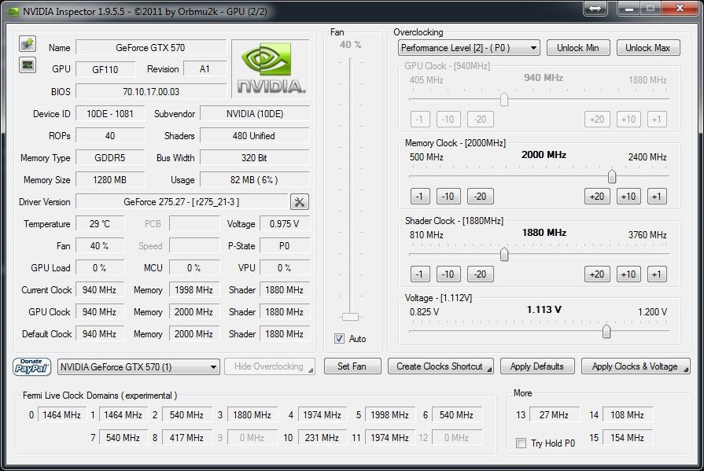
Task: Click the Shaders 480 Unified field
Action: tap(255, 135)
